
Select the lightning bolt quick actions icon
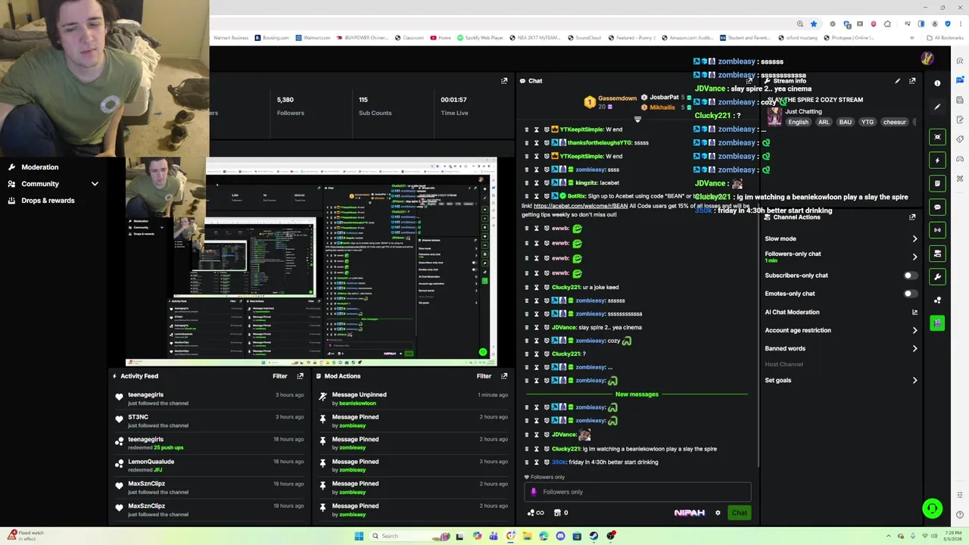937,160
